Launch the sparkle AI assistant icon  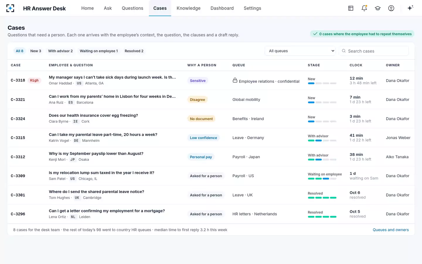410,8
